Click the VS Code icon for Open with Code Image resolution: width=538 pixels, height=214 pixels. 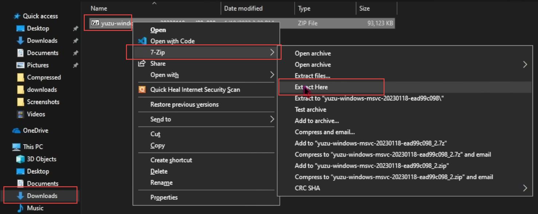[x=142, y=41]
